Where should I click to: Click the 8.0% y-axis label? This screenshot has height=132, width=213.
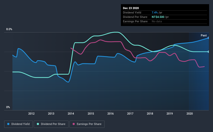pos(9,29)
